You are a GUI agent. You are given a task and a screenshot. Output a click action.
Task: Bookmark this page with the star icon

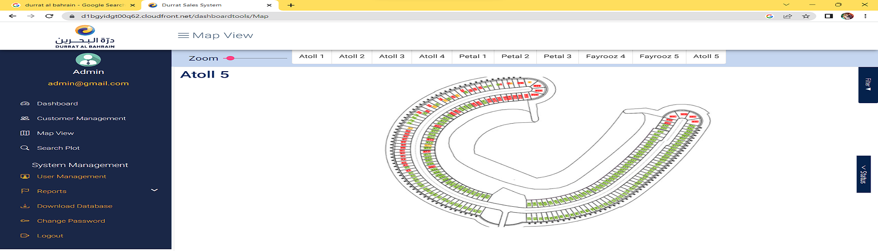pyautogui.click(x=806, y=16)
